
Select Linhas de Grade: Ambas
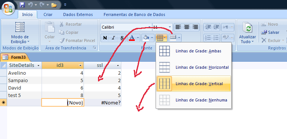pyautogui.click(x=193, y=51)
